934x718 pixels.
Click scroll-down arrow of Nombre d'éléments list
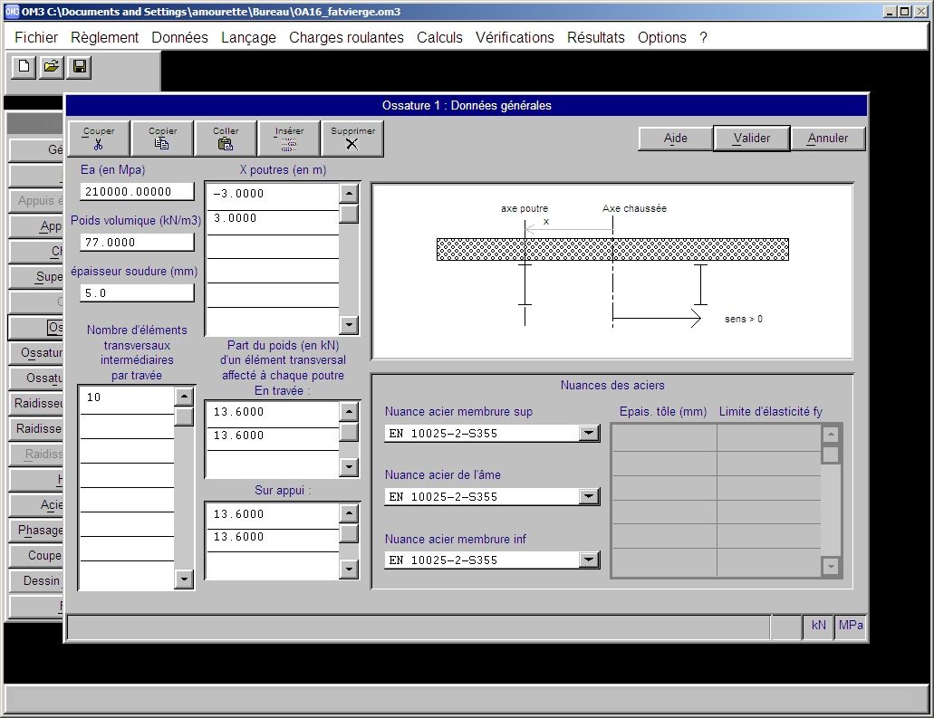pyautogui.click(x=184, y=579)
